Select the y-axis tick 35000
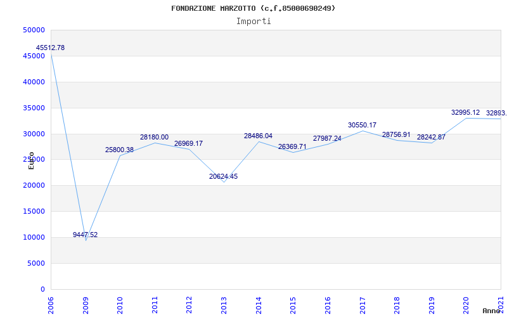Image resolution: width=507 pixels, height=317 pixels. 34,108
